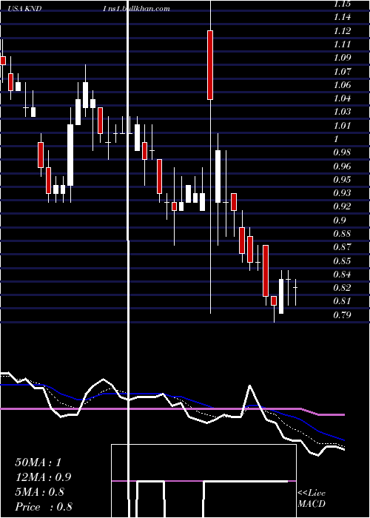Click the 1.04 price axis label
Viewport: 370px width, 518px height.
coord(342,98)
